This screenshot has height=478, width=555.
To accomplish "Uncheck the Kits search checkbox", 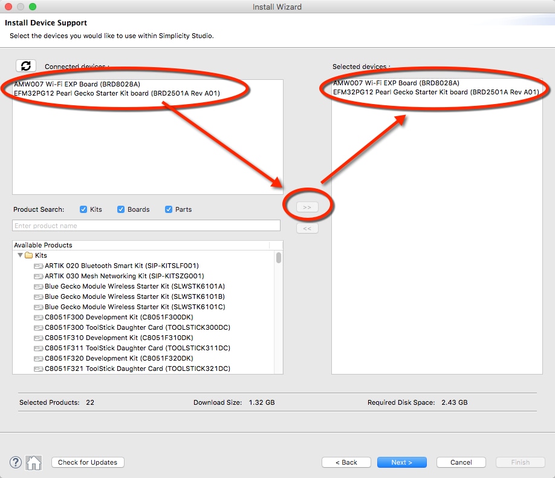I will [x=83, y=209].
